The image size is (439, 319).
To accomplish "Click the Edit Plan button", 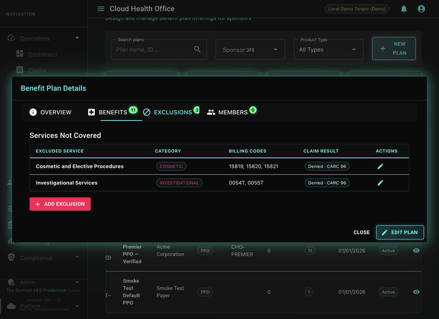I will point(400,232).
